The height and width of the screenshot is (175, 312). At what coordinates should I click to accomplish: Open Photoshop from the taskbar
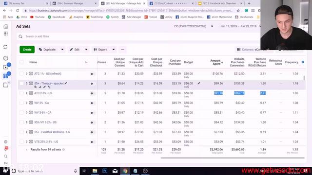click(x=105, y=171)
